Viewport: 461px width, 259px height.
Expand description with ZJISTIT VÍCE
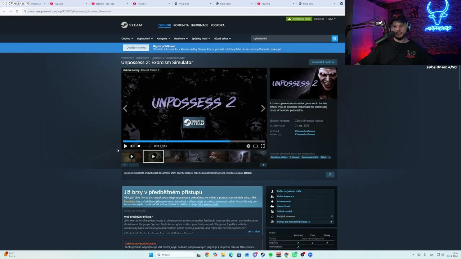click(x=253, y=232)
